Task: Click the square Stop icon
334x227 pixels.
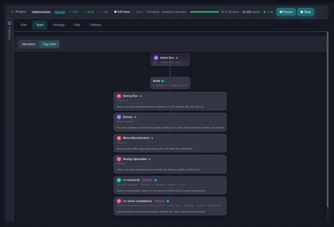Action: tap(301, 12)
